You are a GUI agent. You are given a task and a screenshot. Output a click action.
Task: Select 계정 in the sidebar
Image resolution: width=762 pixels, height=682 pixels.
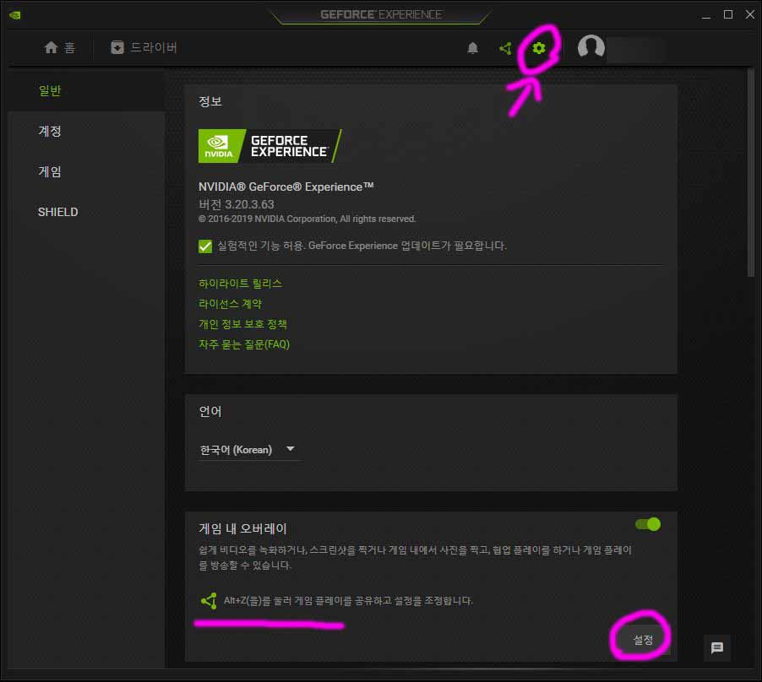pos(50,131)
